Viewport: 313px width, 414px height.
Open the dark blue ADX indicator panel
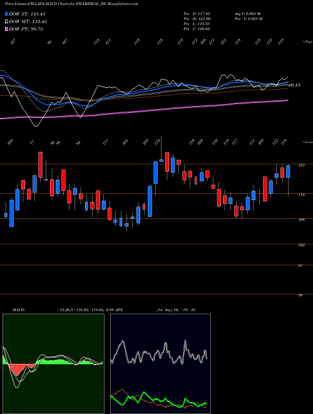[x=160, y=364]
